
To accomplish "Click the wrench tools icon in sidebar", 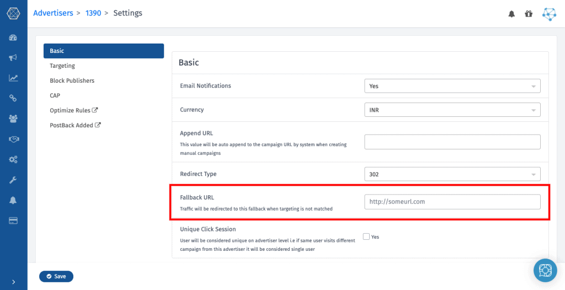I will 13,180.
